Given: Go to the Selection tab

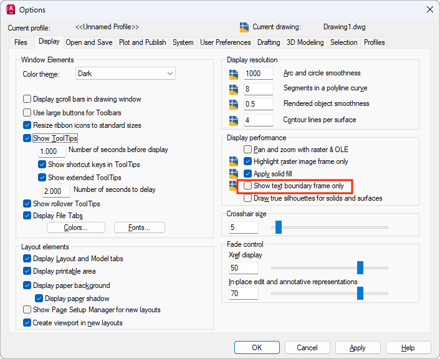Looking at the screenshot, I should pos(344,42).
